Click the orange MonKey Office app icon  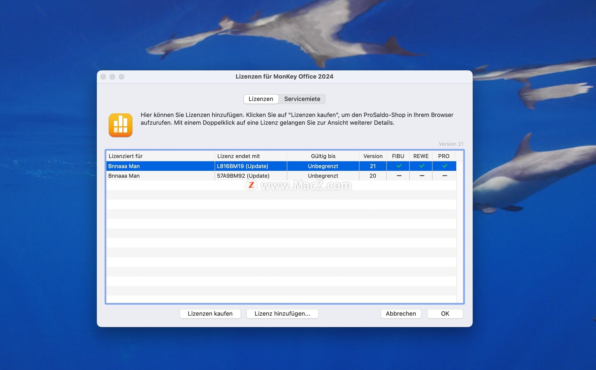tap(120, 125)
